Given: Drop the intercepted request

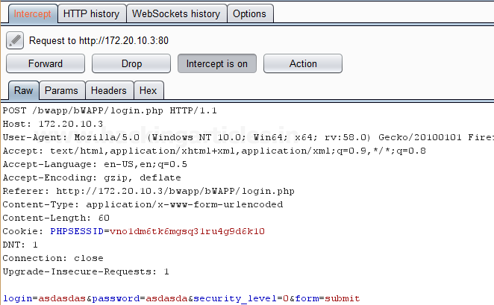Looking at the screenshot, I should click(131, 63).
